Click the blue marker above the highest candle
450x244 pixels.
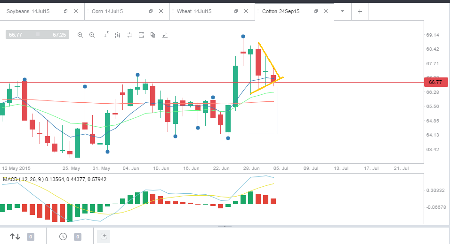click(x=243, y=36)
